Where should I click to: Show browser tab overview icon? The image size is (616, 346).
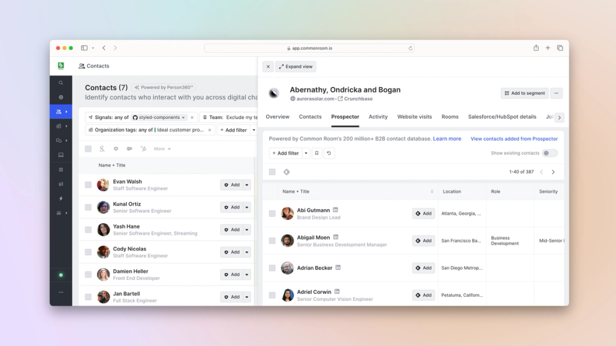point(560,48)
